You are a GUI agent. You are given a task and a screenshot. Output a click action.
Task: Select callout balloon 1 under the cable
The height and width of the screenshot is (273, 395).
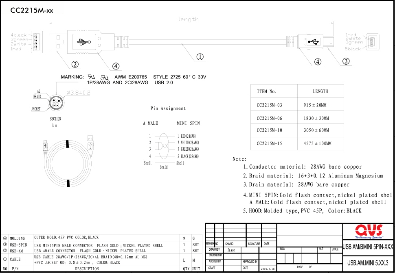[200, 57]
